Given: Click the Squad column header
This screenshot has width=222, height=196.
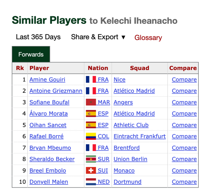Looking at the screenshot, I should (140, 68).
